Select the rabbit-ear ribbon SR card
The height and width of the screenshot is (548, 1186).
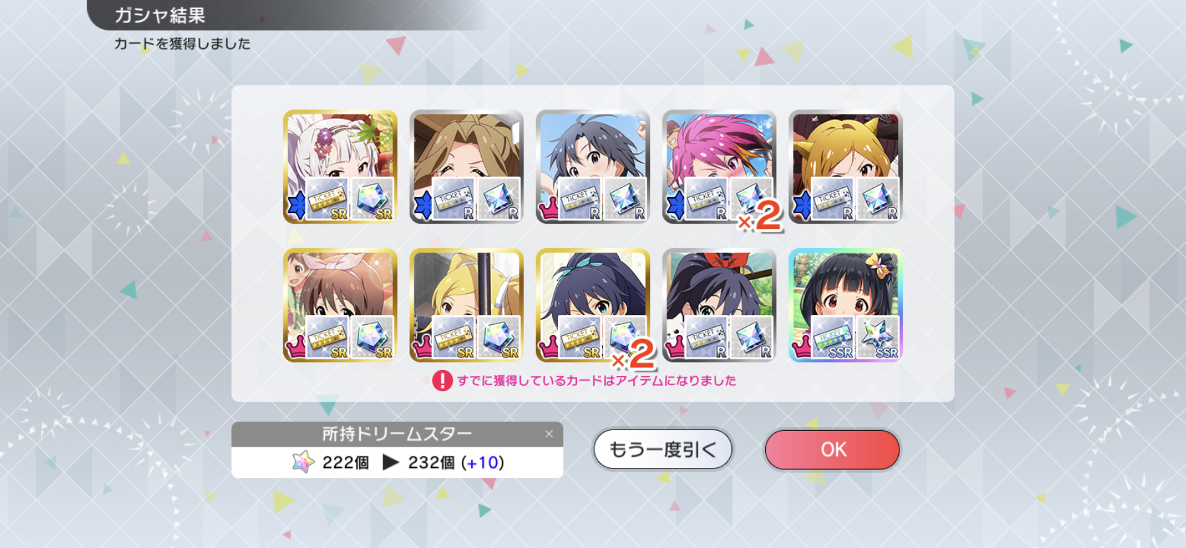[340, 305]
